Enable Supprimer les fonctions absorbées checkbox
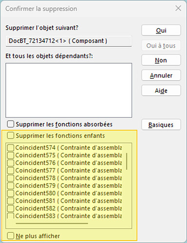This screenshot has width=187, height=243. pyautogui.click(x=11, y=124)
